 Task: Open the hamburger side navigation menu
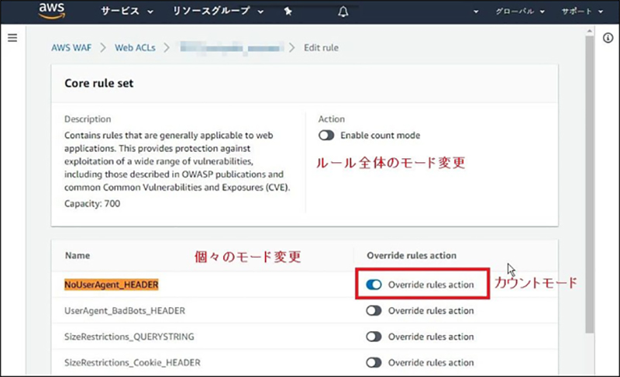tap(12, 37)
